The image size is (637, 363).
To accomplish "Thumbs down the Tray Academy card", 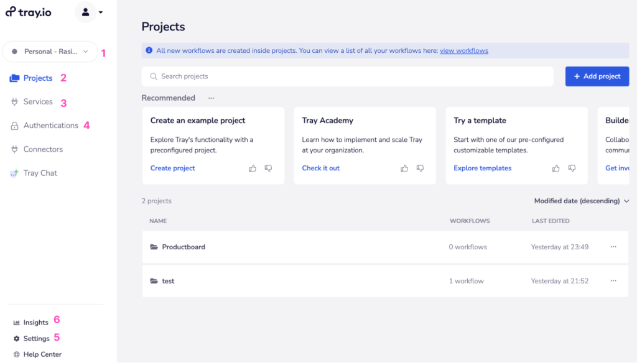I will pyautogui.click(x=420, y=168).
